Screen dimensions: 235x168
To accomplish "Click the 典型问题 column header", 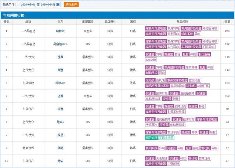I will pyautogui.click(x=182, y=22).
